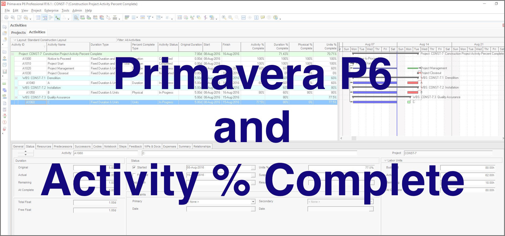Click the Schedule clock icon
505x236 pixels.
tap(186, 17)
